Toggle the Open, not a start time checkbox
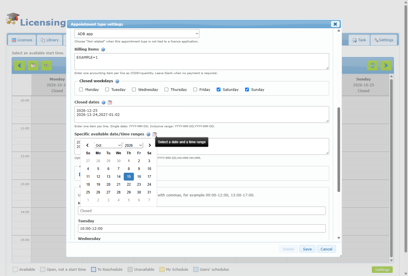The image size is (408, 276). tap(43, 270)
